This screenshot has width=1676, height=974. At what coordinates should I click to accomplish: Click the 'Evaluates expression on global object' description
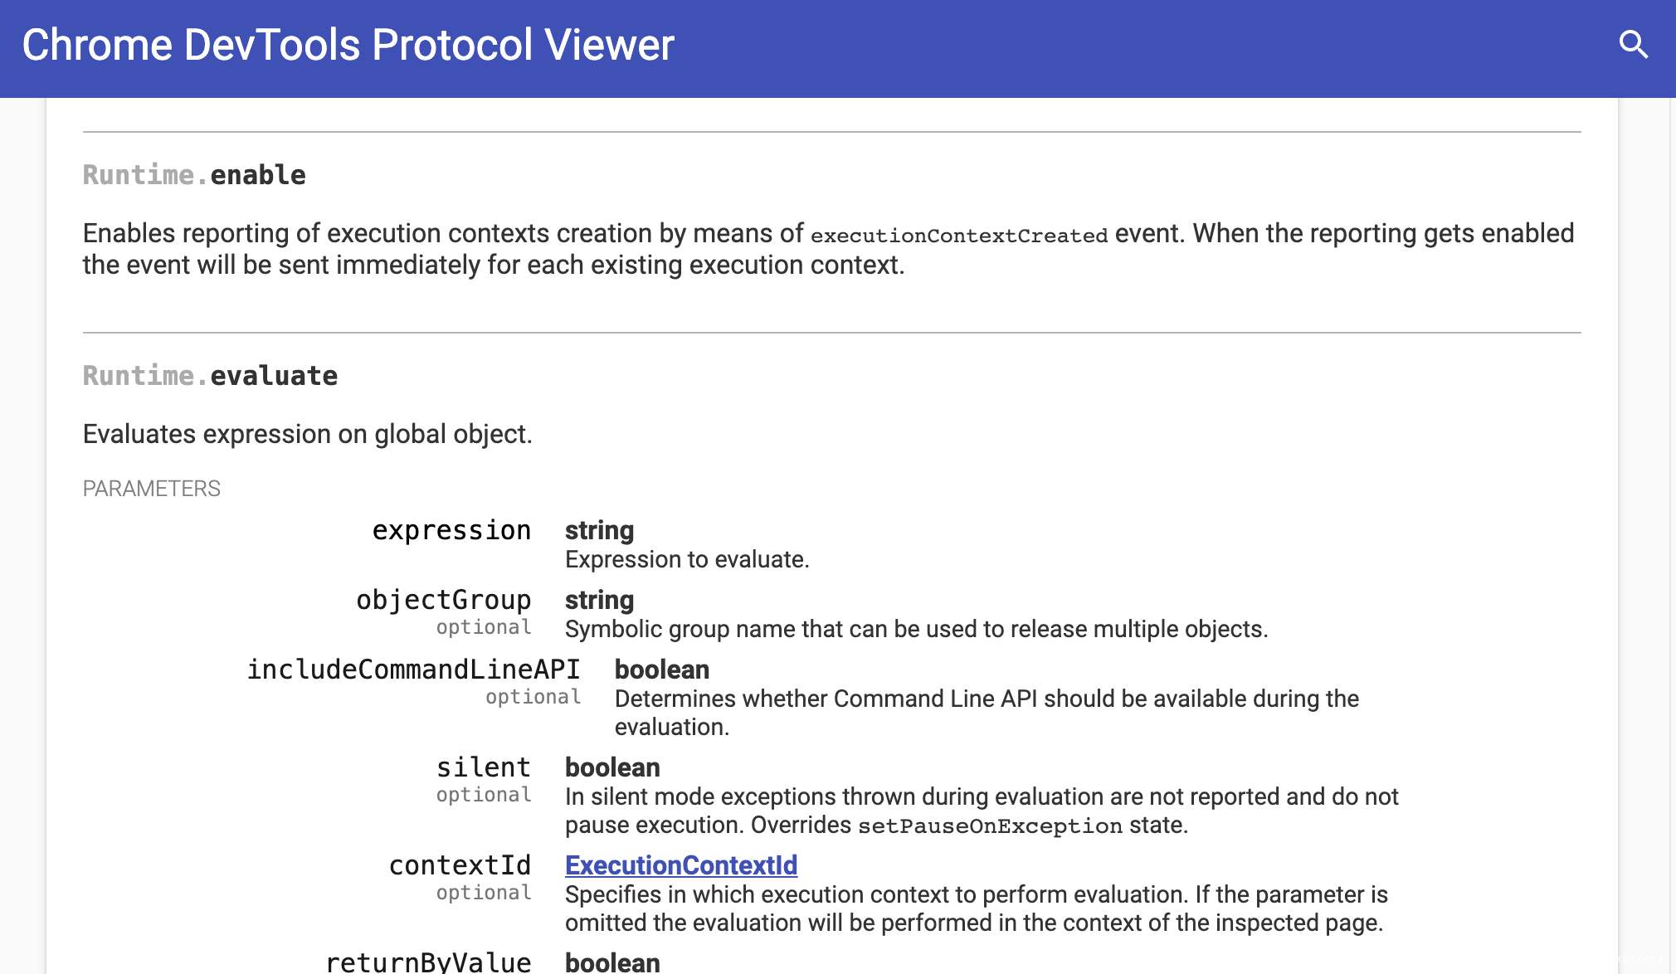(x=307, y=434)
